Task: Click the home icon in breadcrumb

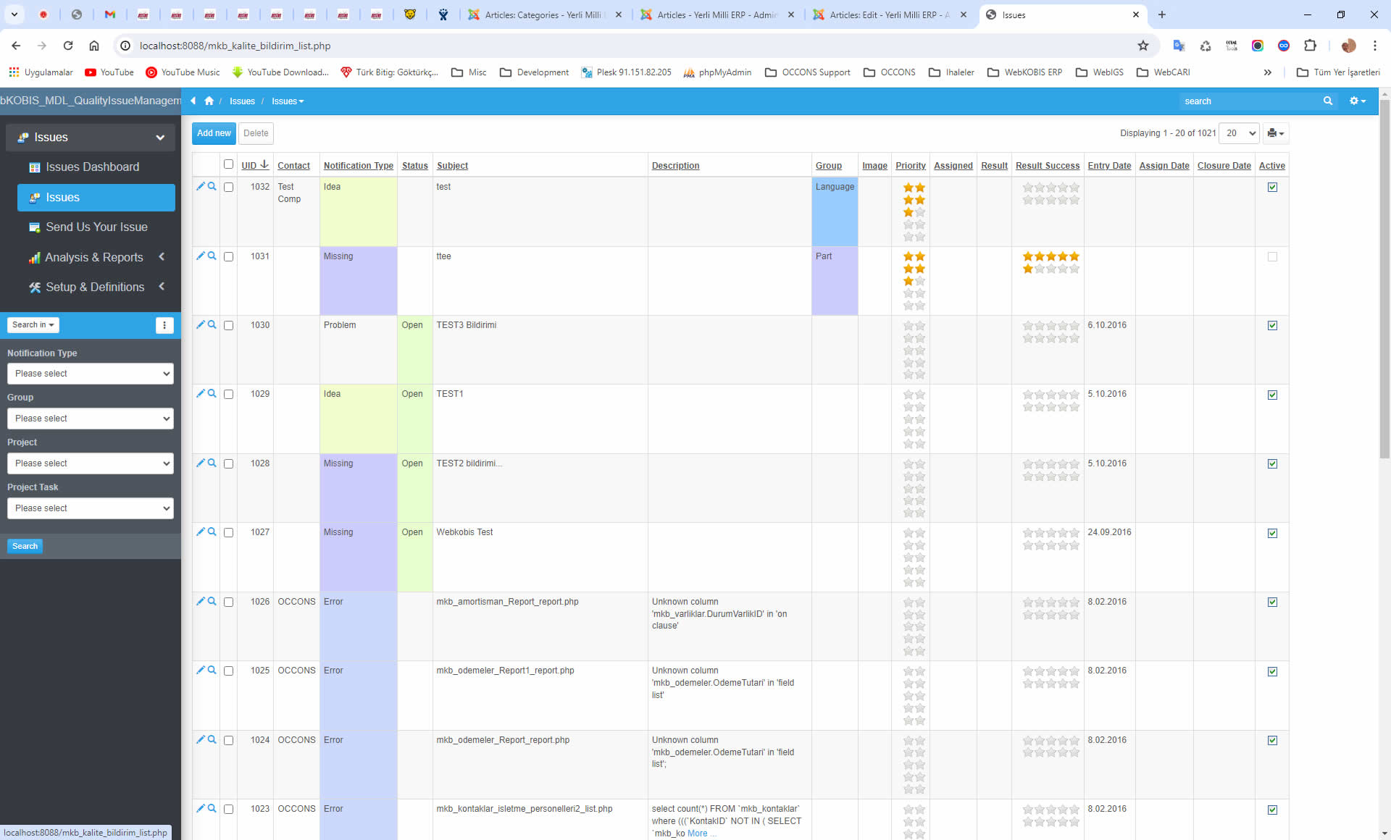Action: 209,101
